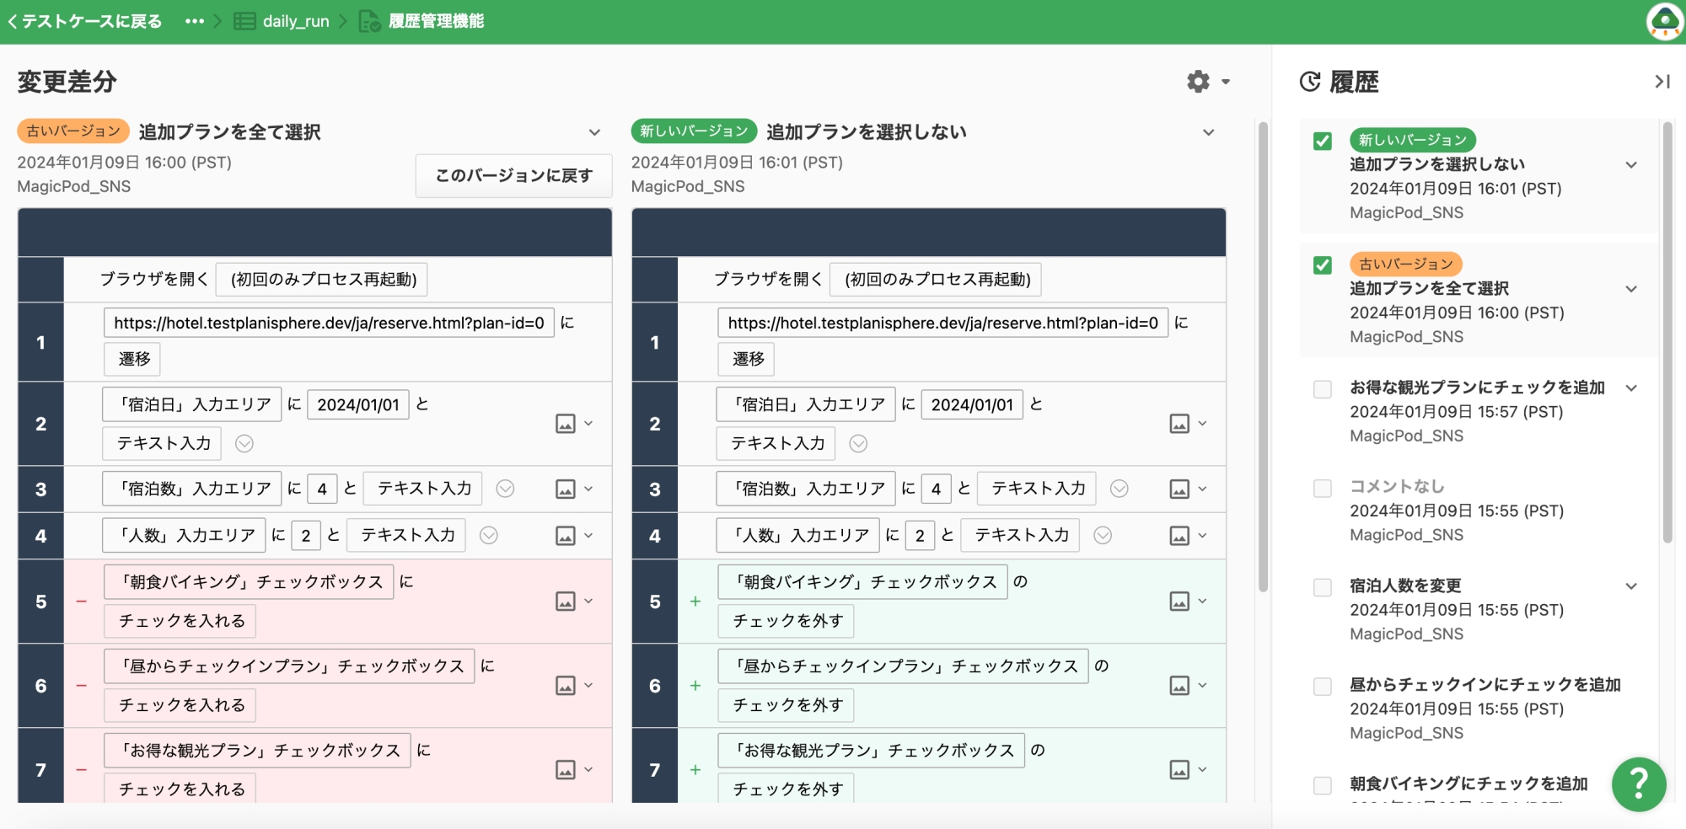Open the breadcrumb ellipsis menu
Viewport: 1686px width, 829px height.
pyautogui.click(x=195, y=21)
